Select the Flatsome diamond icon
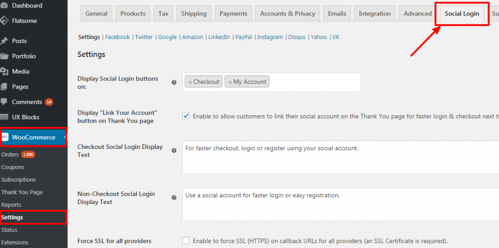This screenshot has width=499, height=248. (x=4, y=21)
